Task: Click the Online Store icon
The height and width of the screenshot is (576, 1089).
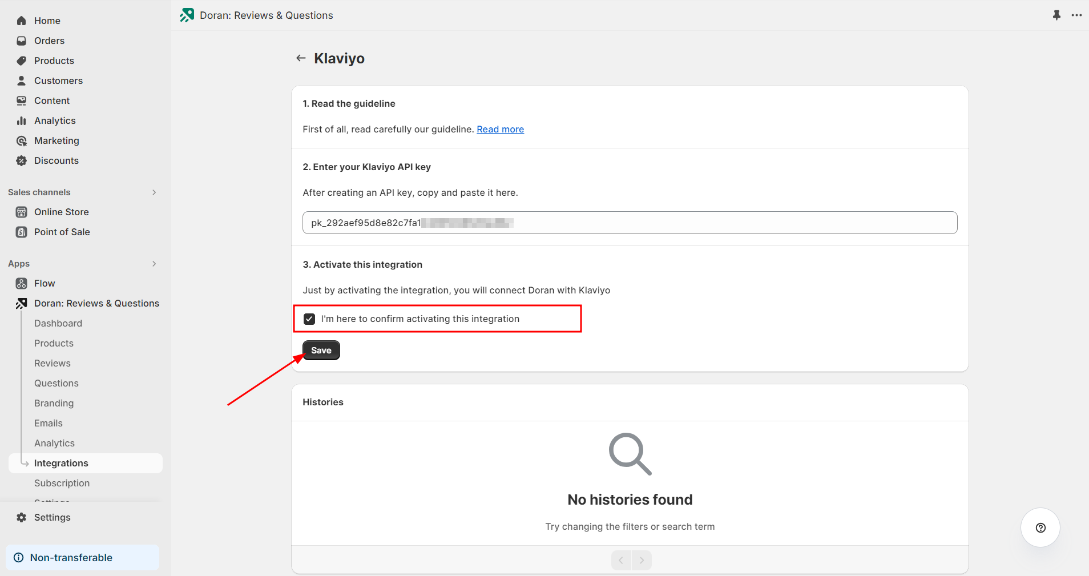Action: [x=22, y=212]
